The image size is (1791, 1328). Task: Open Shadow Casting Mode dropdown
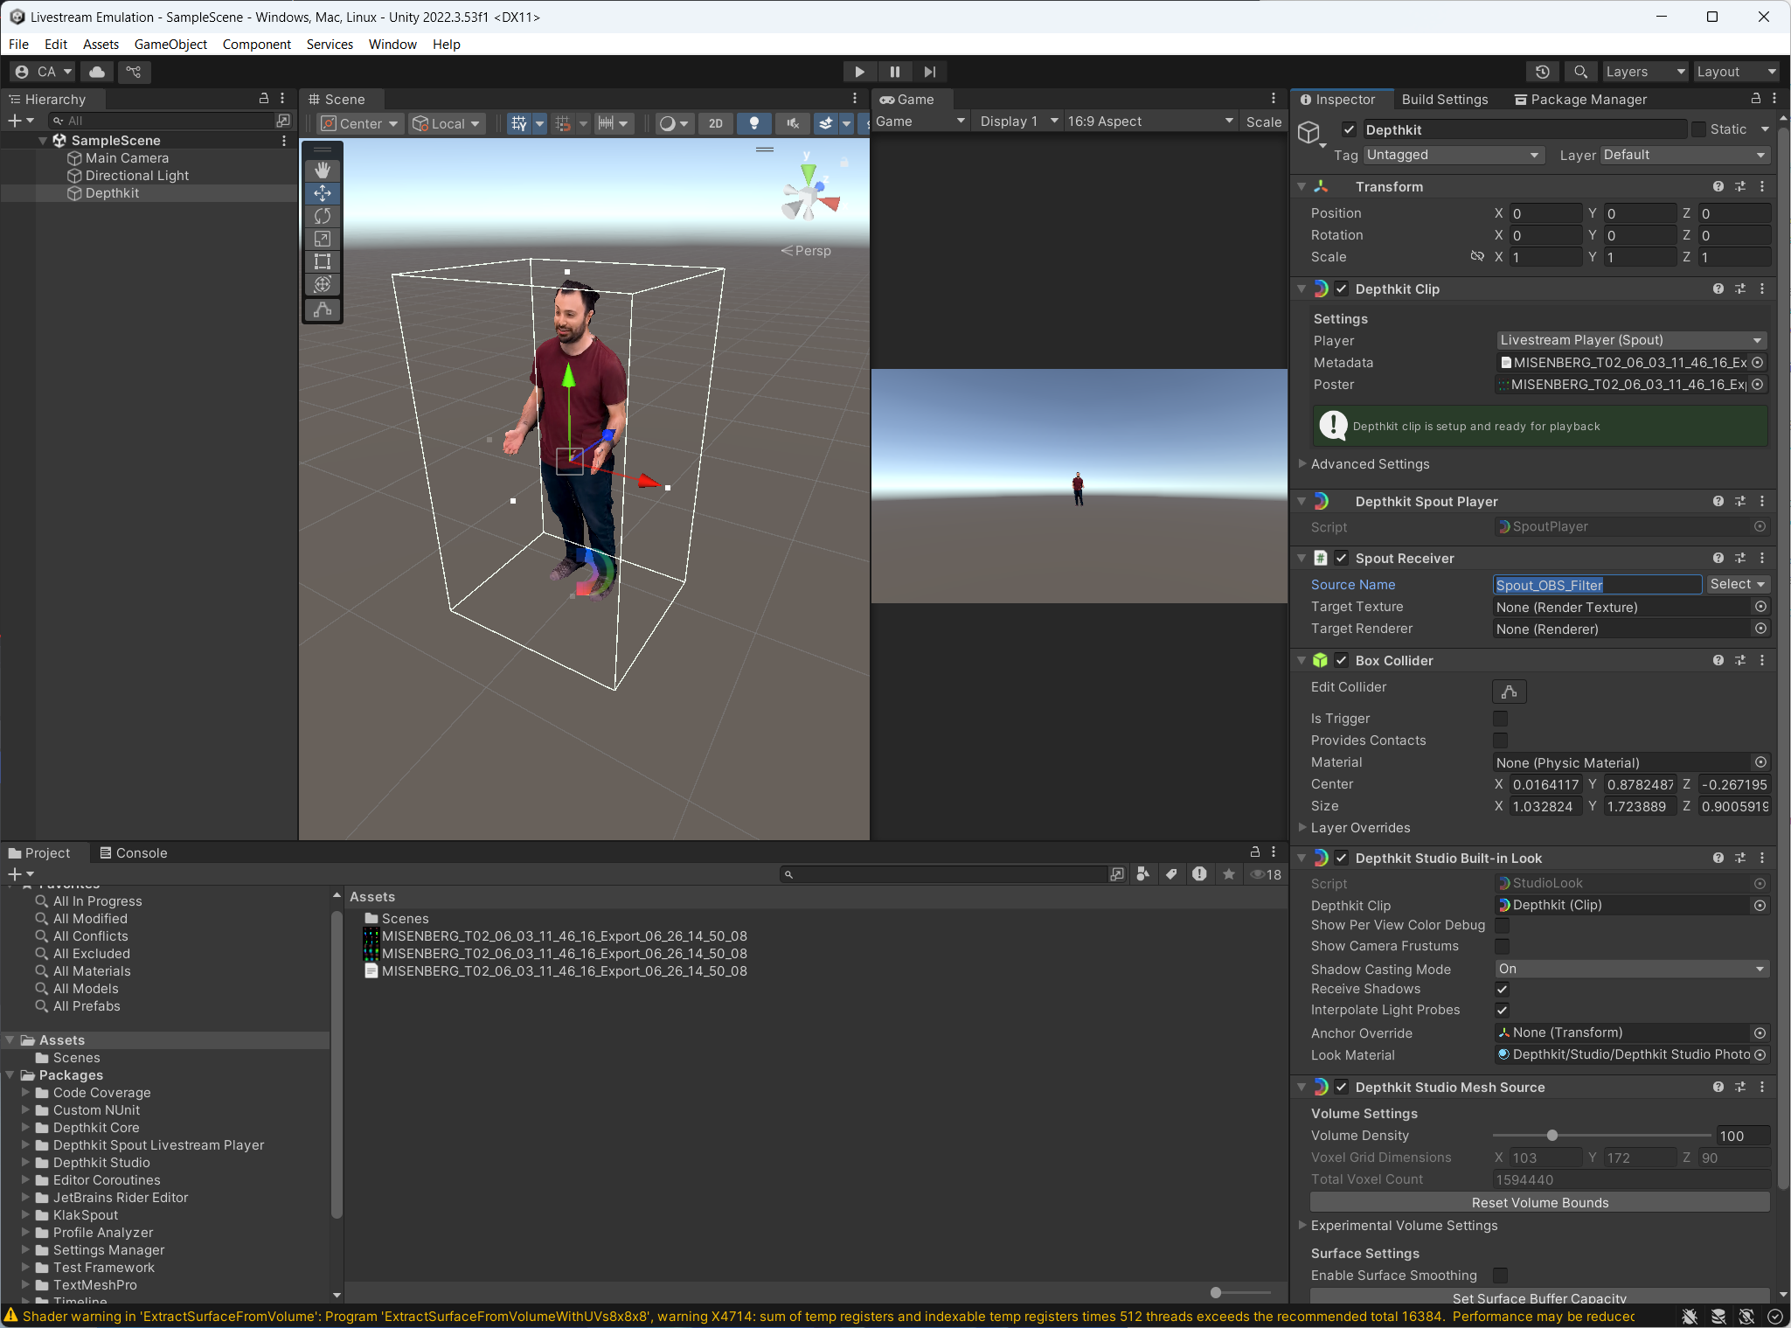point(1631,969)
